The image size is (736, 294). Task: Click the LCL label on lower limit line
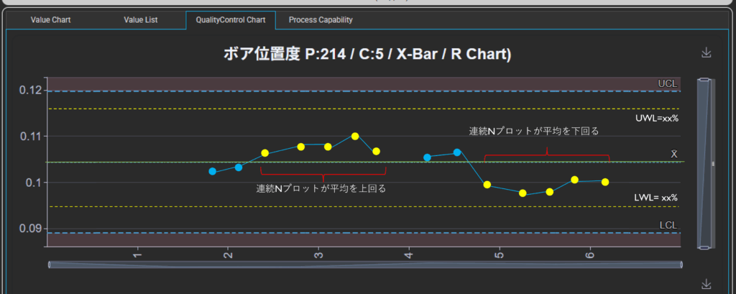[668, 226]
